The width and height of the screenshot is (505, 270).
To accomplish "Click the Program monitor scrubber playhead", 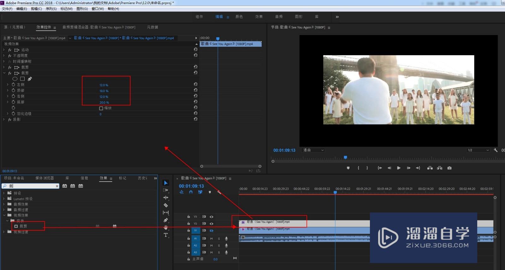I will pyautogui.click(x=345, y=157).
